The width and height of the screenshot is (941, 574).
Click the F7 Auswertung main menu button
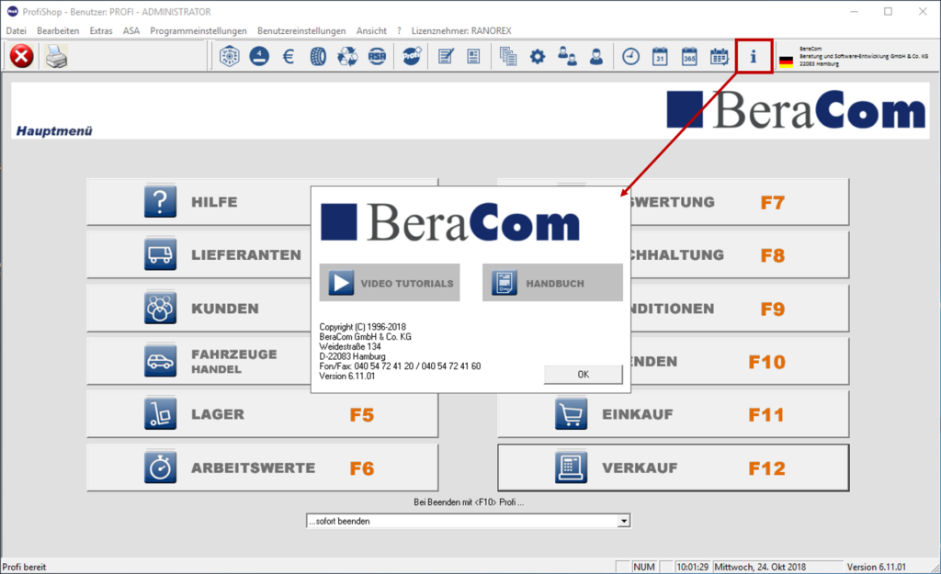[740, 202]
